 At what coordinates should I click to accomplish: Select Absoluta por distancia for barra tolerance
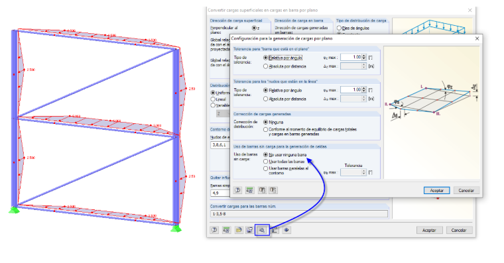point(265,66)
